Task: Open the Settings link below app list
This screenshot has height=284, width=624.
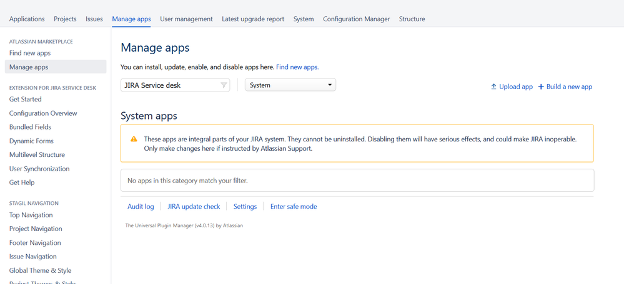Action: (x=245, y=206)
